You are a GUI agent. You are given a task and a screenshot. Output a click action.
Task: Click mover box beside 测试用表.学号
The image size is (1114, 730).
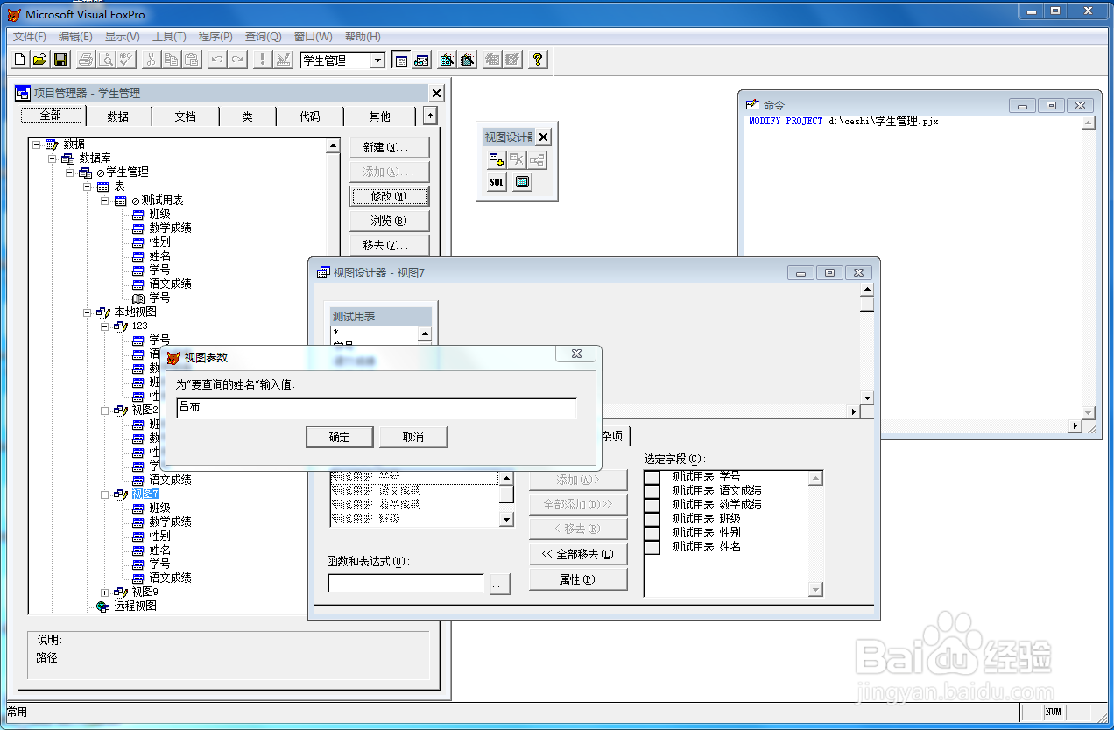[x=652, y=477]
